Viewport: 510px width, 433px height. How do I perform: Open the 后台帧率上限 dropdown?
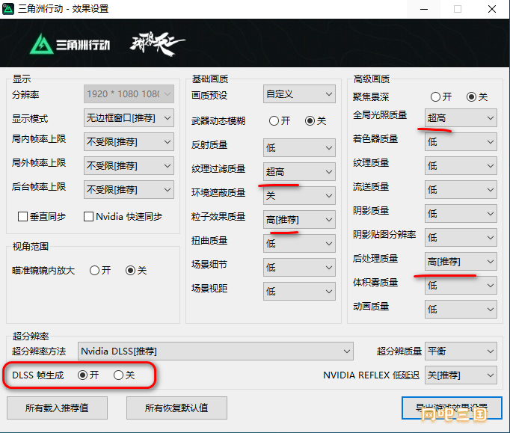pyautogui.click(x=129, y=190)
